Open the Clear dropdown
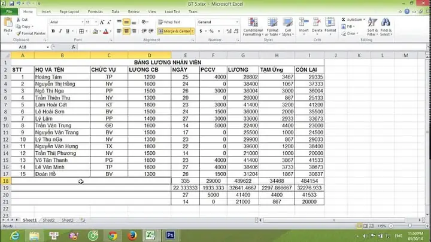This screenshot has width=431, height=242. [x=350, y=33]
